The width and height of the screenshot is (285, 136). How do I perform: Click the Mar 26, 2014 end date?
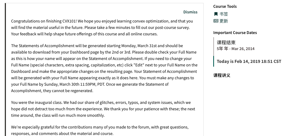tap(243, 49)
